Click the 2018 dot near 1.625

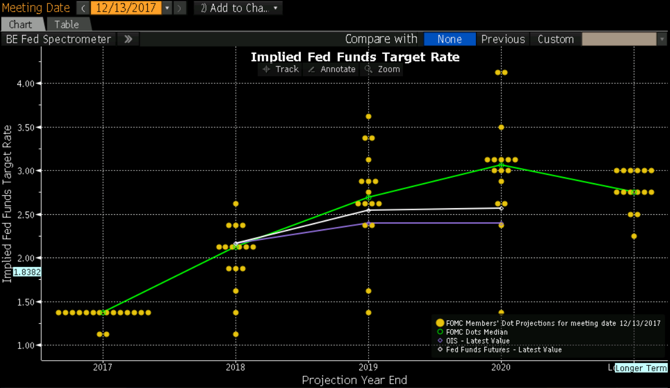[236, 291]
